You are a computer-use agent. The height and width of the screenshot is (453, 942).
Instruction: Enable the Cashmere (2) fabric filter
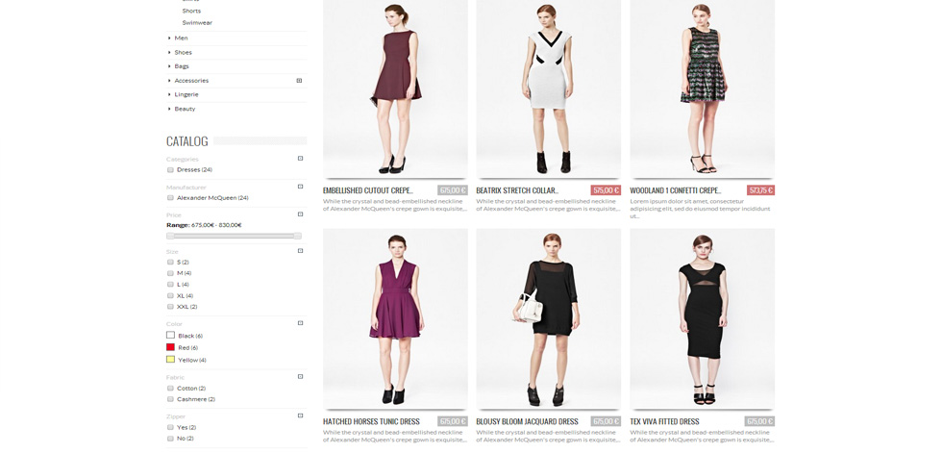click(170, 399)
